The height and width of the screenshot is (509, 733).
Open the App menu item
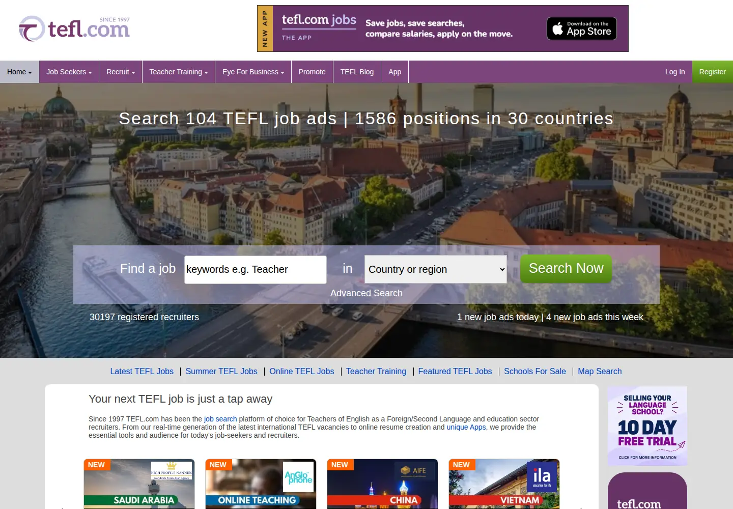pos(394,72)
